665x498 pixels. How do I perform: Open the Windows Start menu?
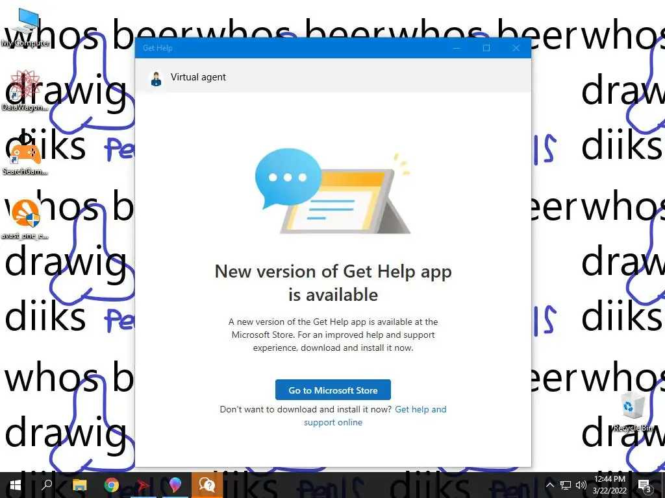pyautogui.click(x=16, y=485)
